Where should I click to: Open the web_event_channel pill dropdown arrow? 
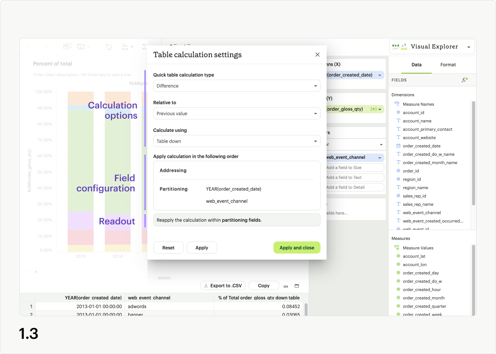click(x=379, y=157)
